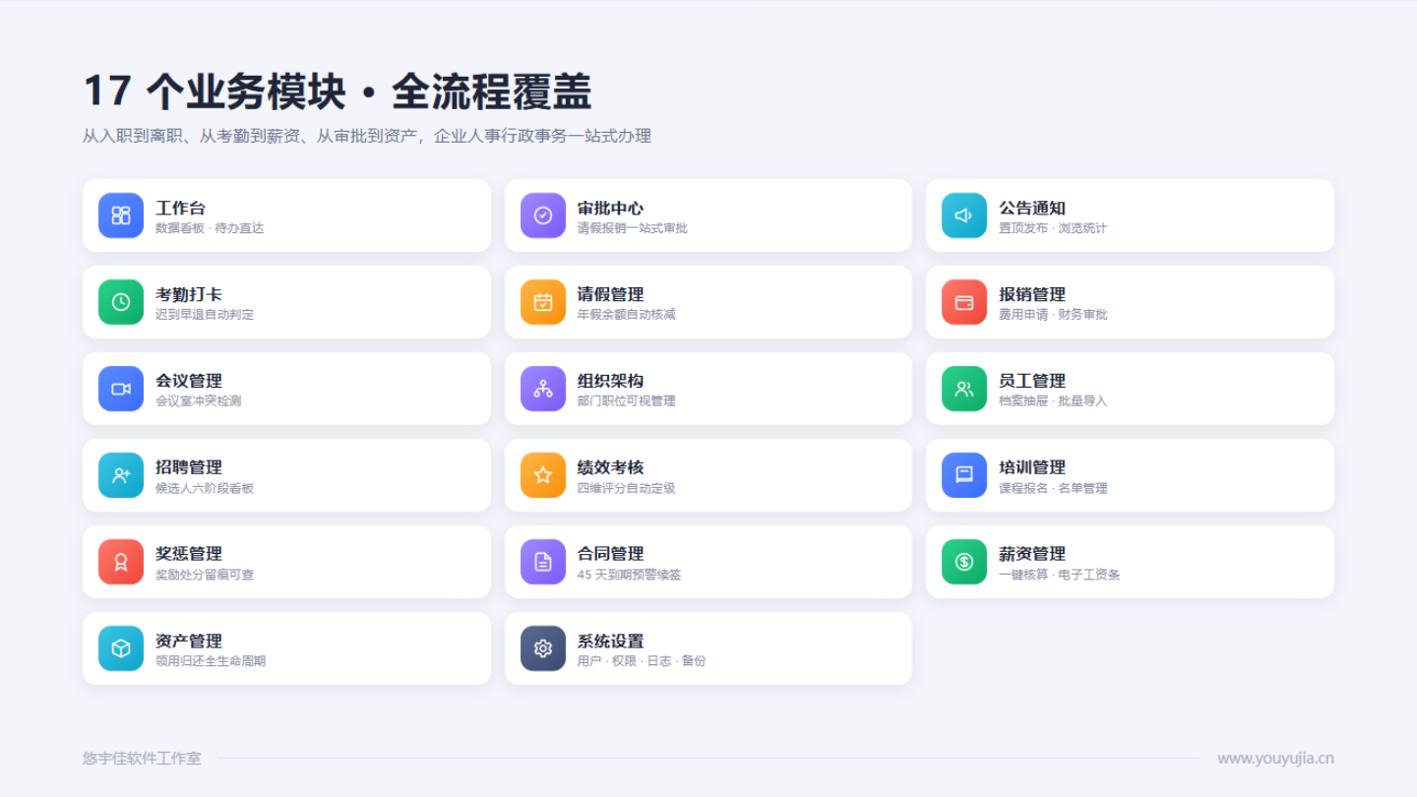This screenshot has width=1417, height=797.
Task: Click the 工作台 dashboard grid icon
Action: point(121,215)
